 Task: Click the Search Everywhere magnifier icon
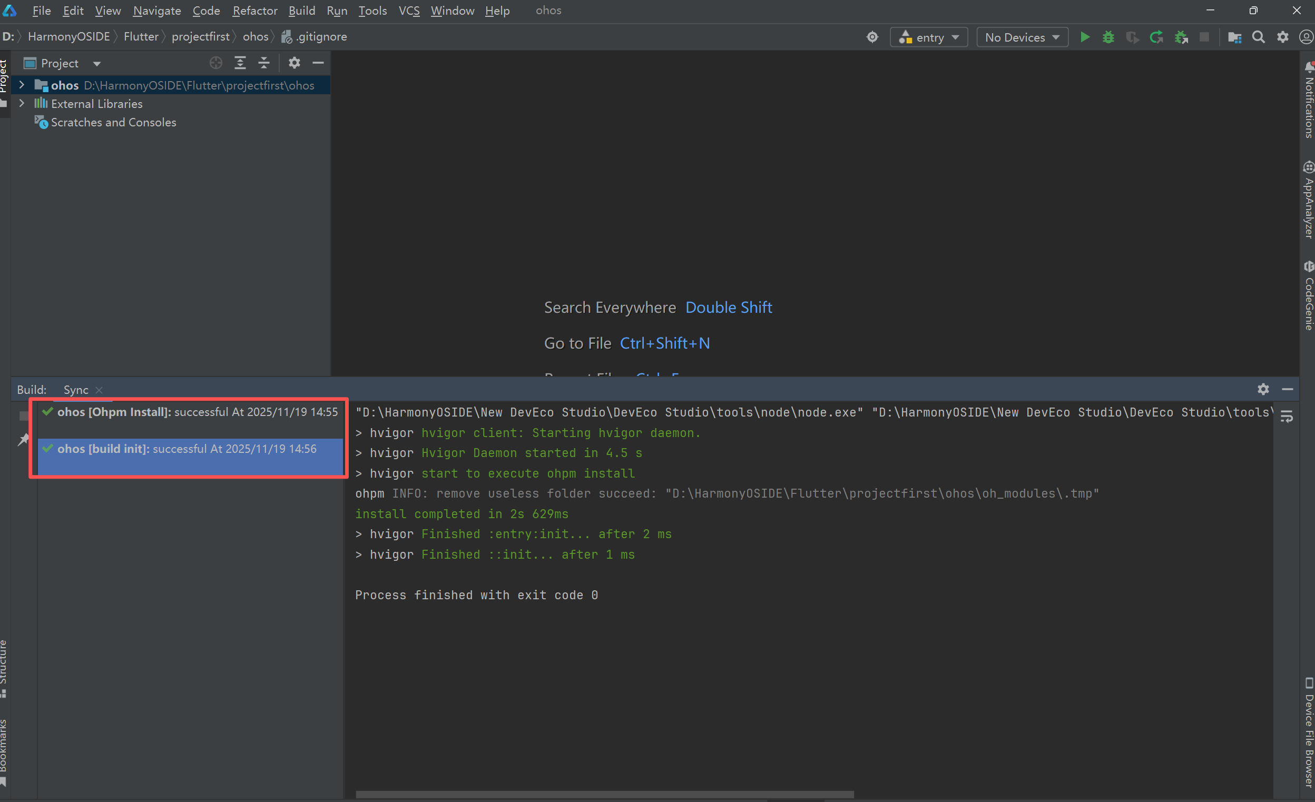click(1259, 37)
